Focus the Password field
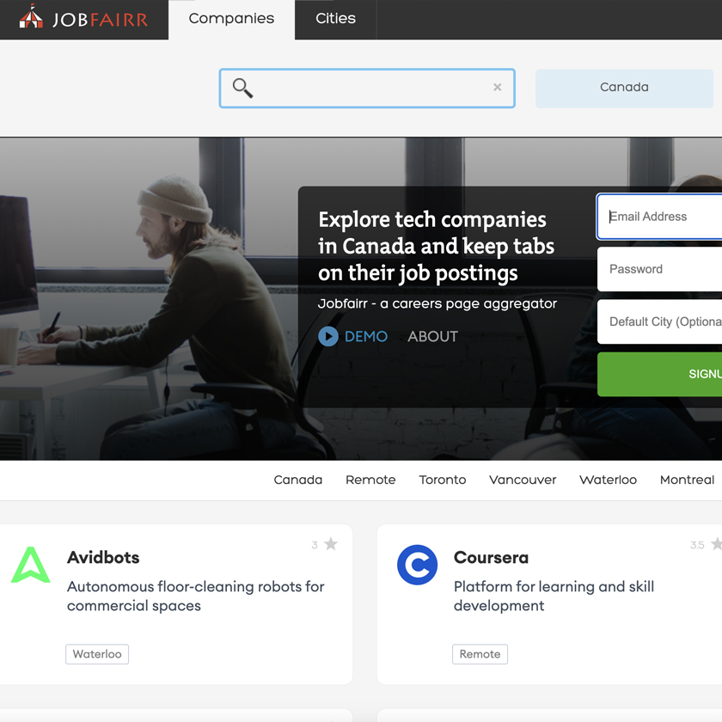The height and width of the screenshot is (722, 722). tap(659, 269)
